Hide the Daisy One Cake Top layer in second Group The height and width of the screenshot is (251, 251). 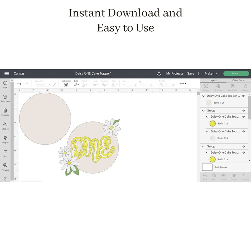[x=243, y=153]
